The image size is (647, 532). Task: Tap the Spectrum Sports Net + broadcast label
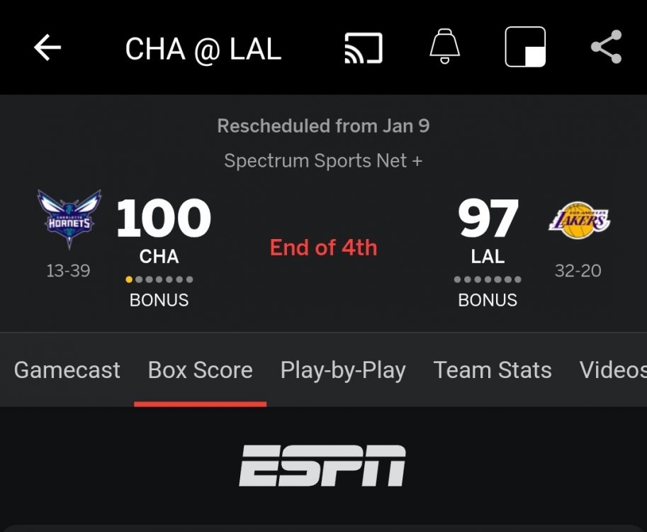click(x=323, y=160)
